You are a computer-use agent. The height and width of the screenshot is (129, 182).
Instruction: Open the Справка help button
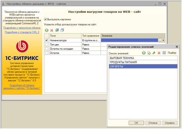(170, 123)
